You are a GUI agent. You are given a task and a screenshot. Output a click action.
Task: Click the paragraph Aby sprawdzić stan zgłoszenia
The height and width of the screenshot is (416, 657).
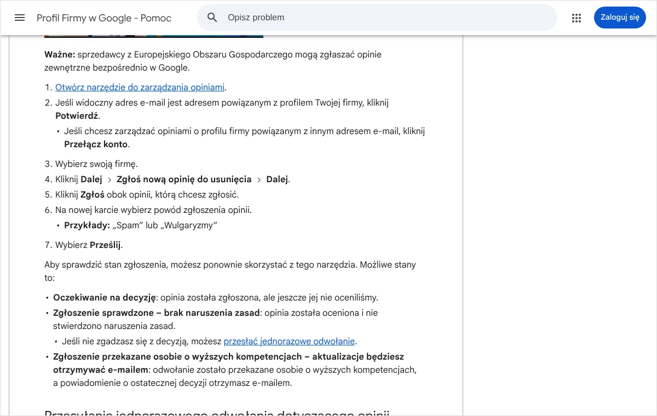click(230, 271)
